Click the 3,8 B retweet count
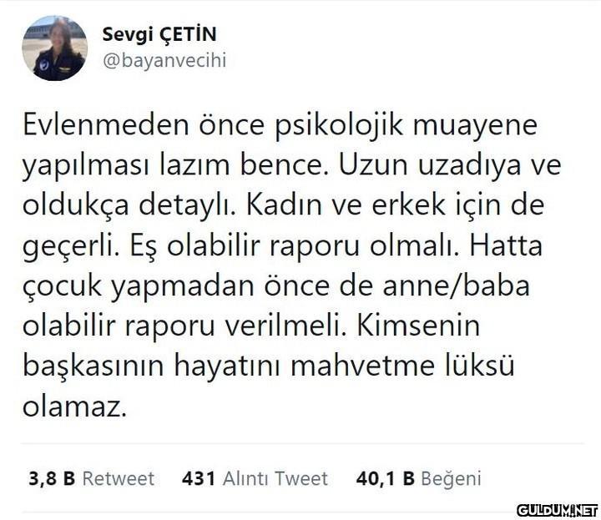601x520 pixels. tap(52, 478)
